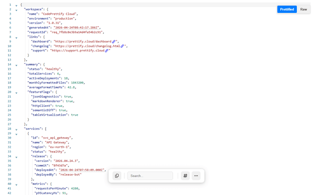313x195 pixels.
Task: Collapse the root object on line 1
Action: [x=17, y=6]
